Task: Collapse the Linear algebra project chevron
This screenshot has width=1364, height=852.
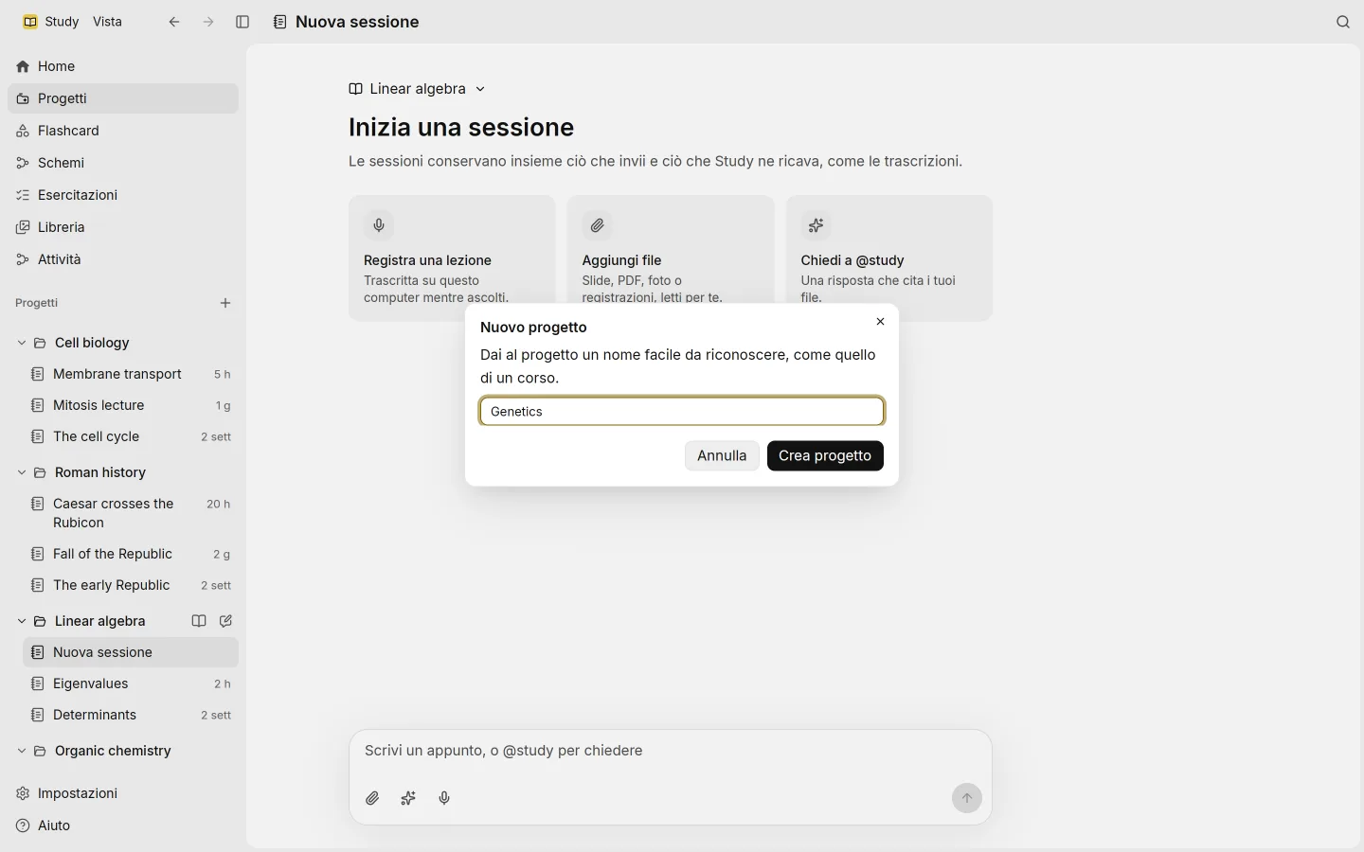Action: 22,621
